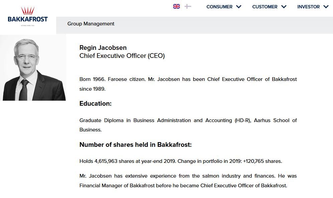Image resolution: width=333 pixels, height=198 pixels.
Task: Open the CONSUMER menu
Action: pyautogui.click(x=219, y=7)
